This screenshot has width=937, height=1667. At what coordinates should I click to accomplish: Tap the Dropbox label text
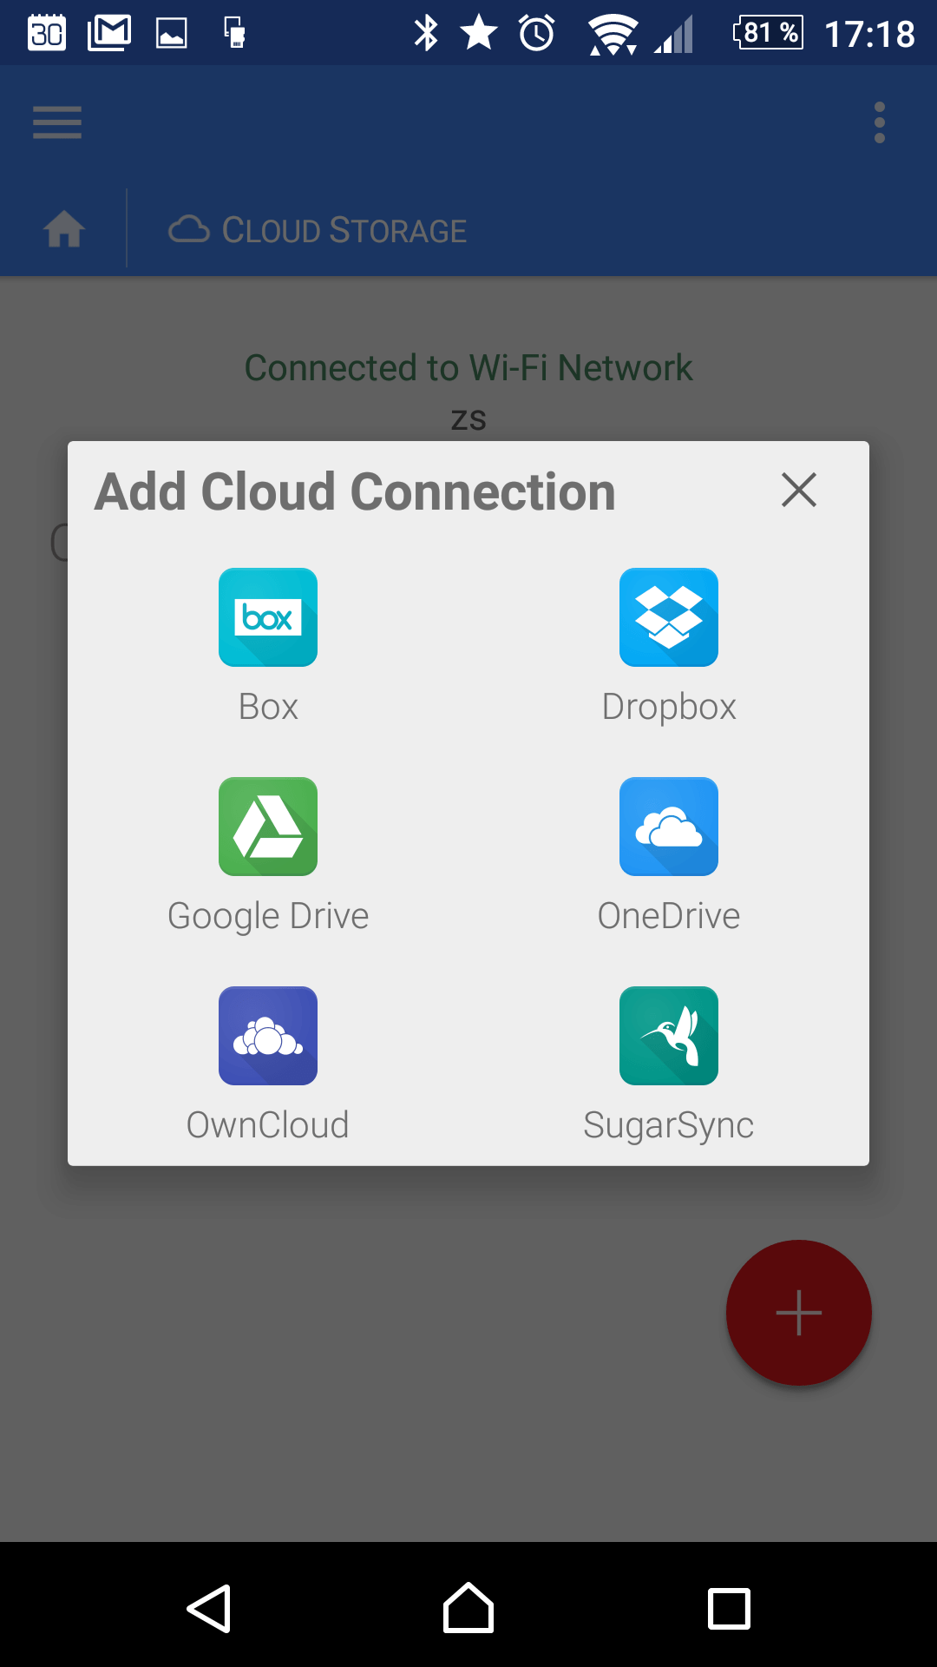point(669,708)
